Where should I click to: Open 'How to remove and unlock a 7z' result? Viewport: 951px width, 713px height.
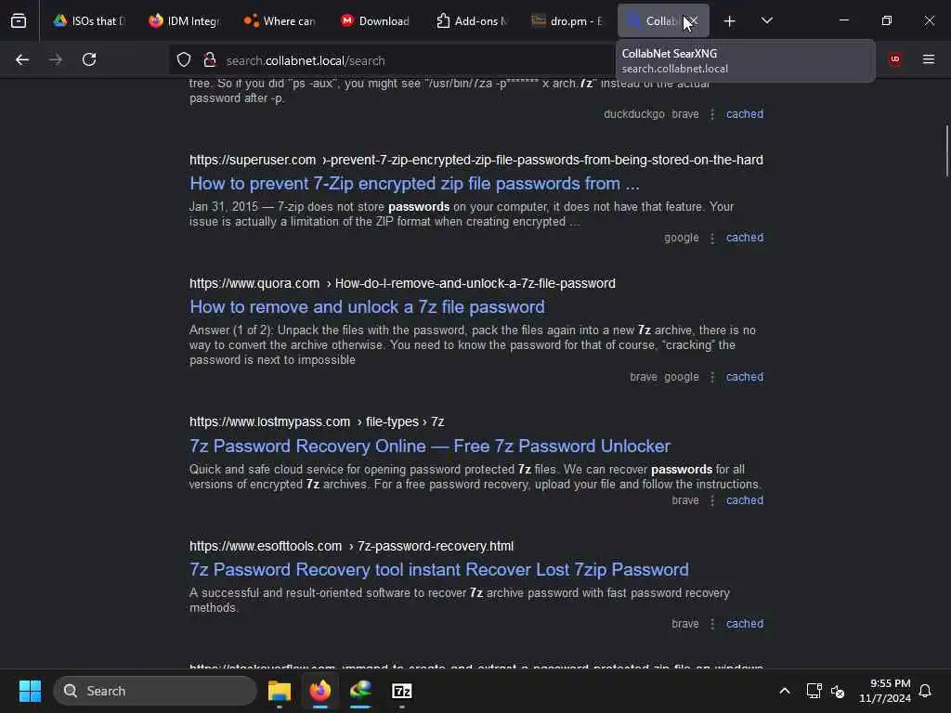[x=367, y=307]
